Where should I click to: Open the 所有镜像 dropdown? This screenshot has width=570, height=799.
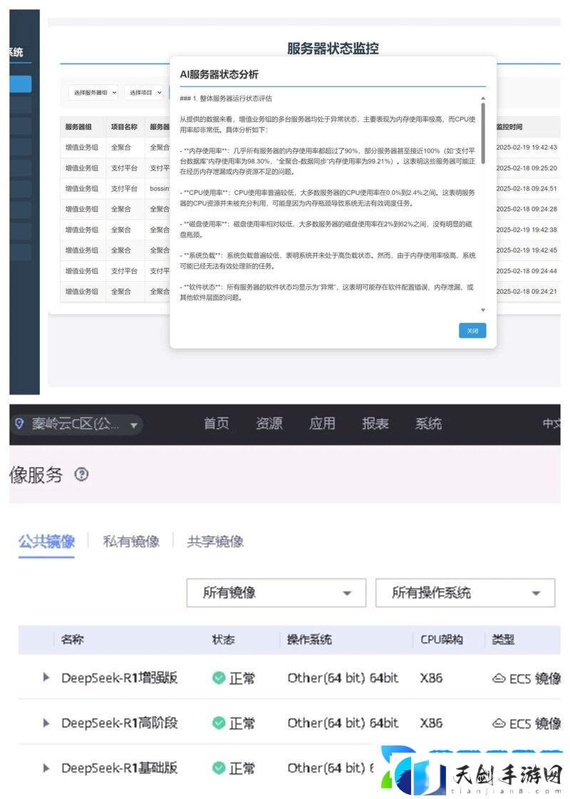click(276, 593)
